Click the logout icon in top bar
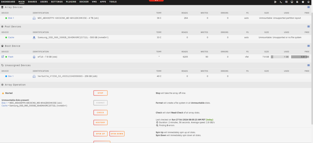The image size is (313, 143). (x=275, y=2)
